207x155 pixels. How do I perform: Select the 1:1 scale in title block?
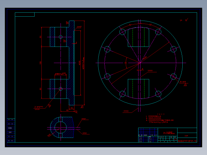(176, 139)
